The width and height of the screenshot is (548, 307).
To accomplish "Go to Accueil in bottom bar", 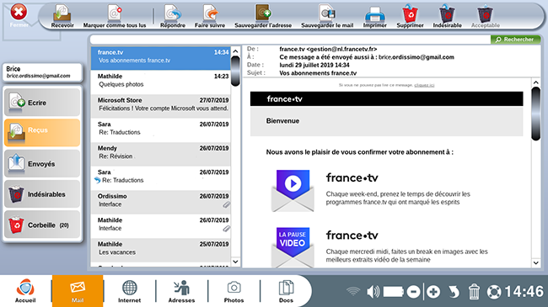I will click(x=25, y=291).
